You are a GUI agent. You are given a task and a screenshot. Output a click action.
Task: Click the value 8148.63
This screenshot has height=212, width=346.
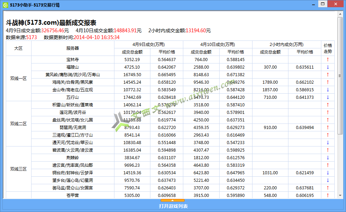[201, 75]
